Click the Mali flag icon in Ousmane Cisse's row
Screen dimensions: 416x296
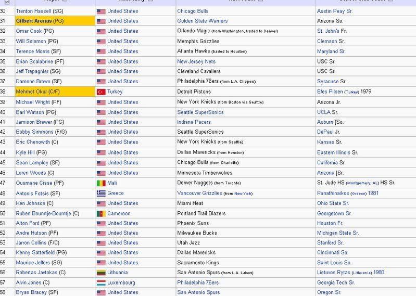tap(101, 184)
